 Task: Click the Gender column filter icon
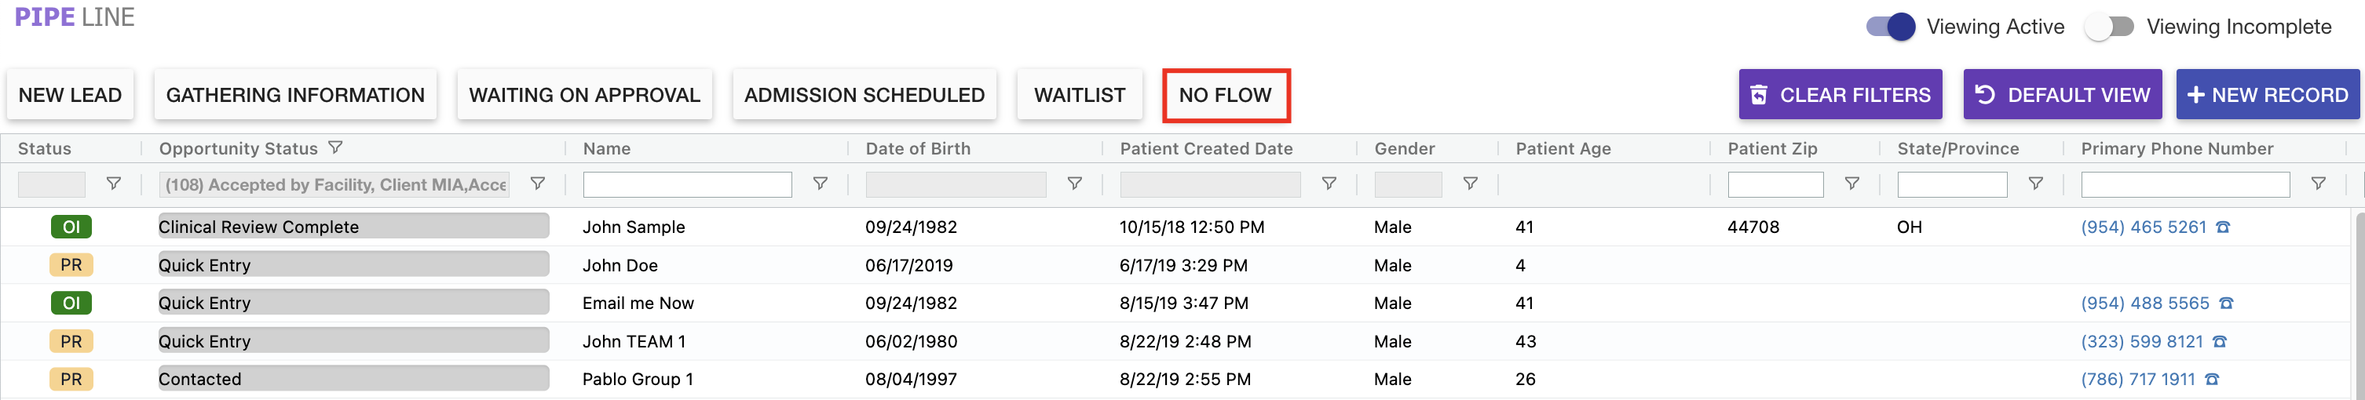tap(1470, 184)
